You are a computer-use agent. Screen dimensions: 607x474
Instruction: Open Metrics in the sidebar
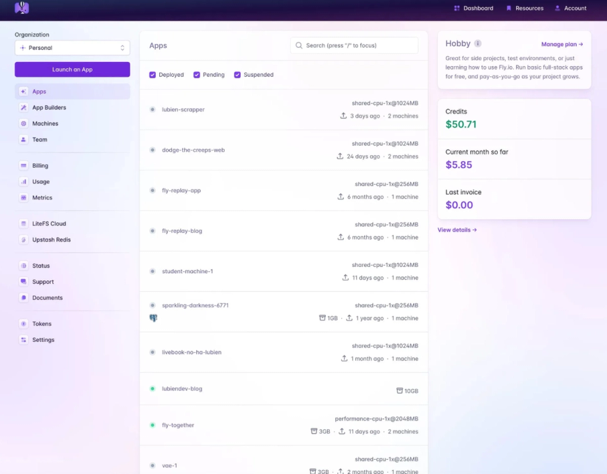(72, 198)
